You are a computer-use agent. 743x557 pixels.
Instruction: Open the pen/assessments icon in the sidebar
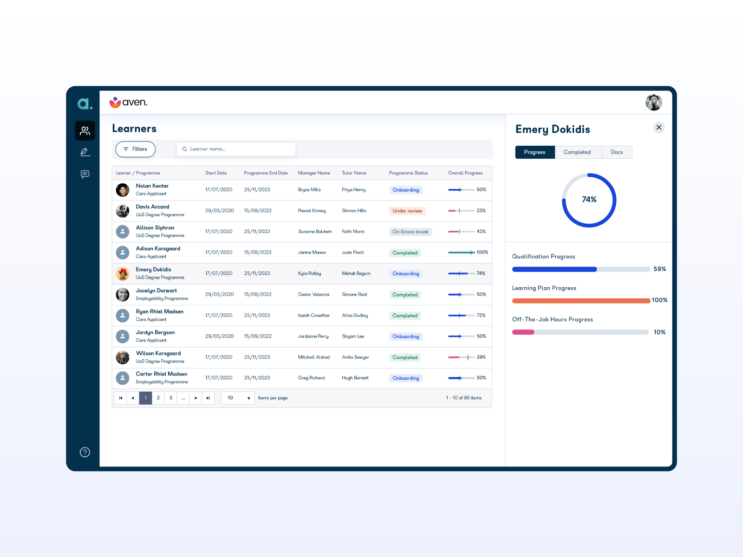85,152
